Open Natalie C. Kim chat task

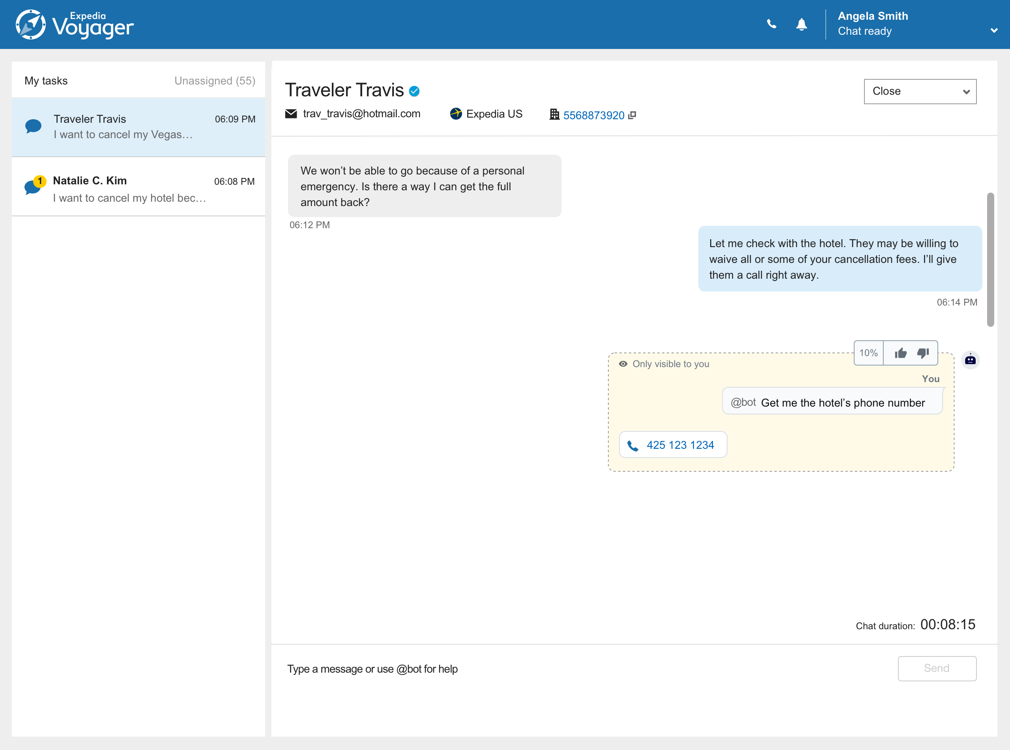click(138, 188)
